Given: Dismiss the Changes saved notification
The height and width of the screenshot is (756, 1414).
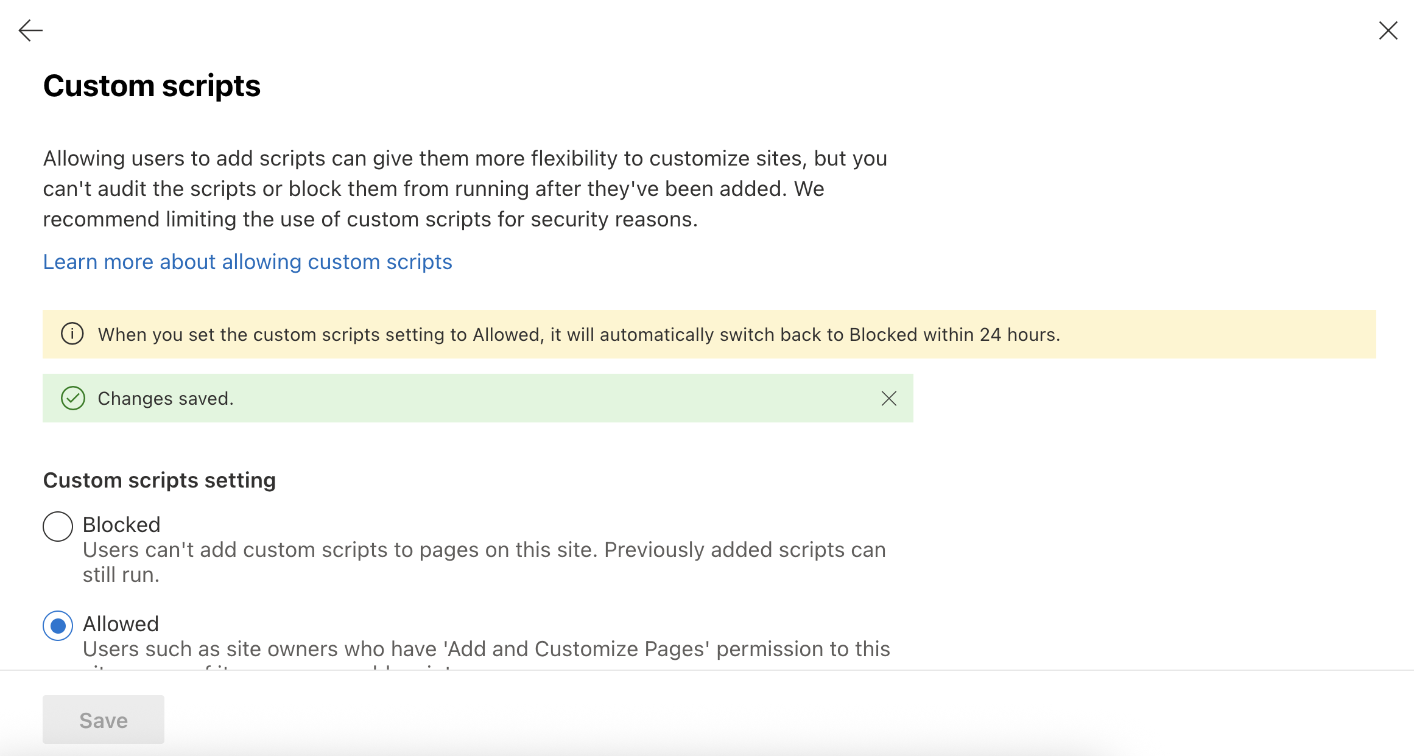Looking at the screenshot, I should click(888, 399).
